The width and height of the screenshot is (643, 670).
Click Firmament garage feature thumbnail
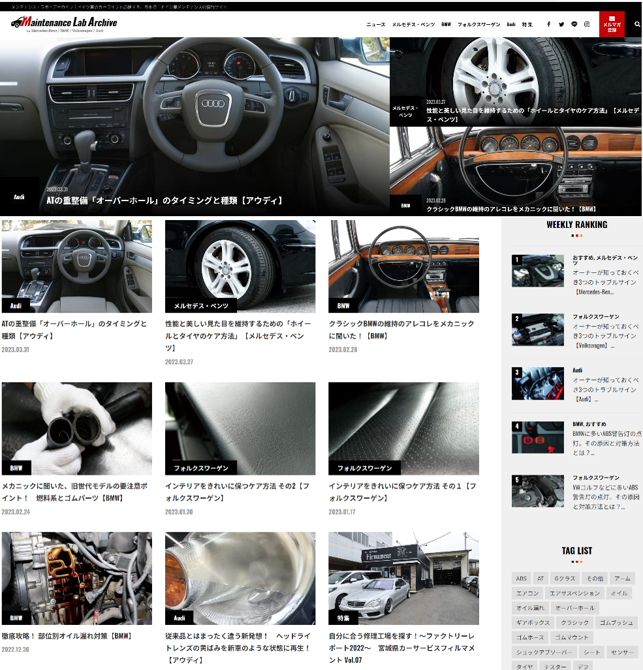click(403, 578)
